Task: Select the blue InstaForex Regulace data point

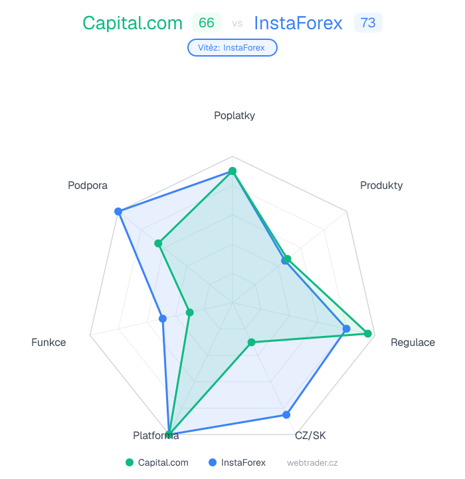Action: [346, 329]
